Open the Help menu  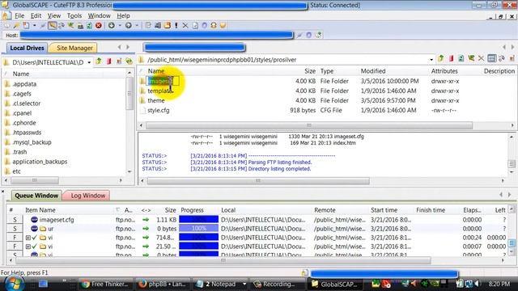123,15
